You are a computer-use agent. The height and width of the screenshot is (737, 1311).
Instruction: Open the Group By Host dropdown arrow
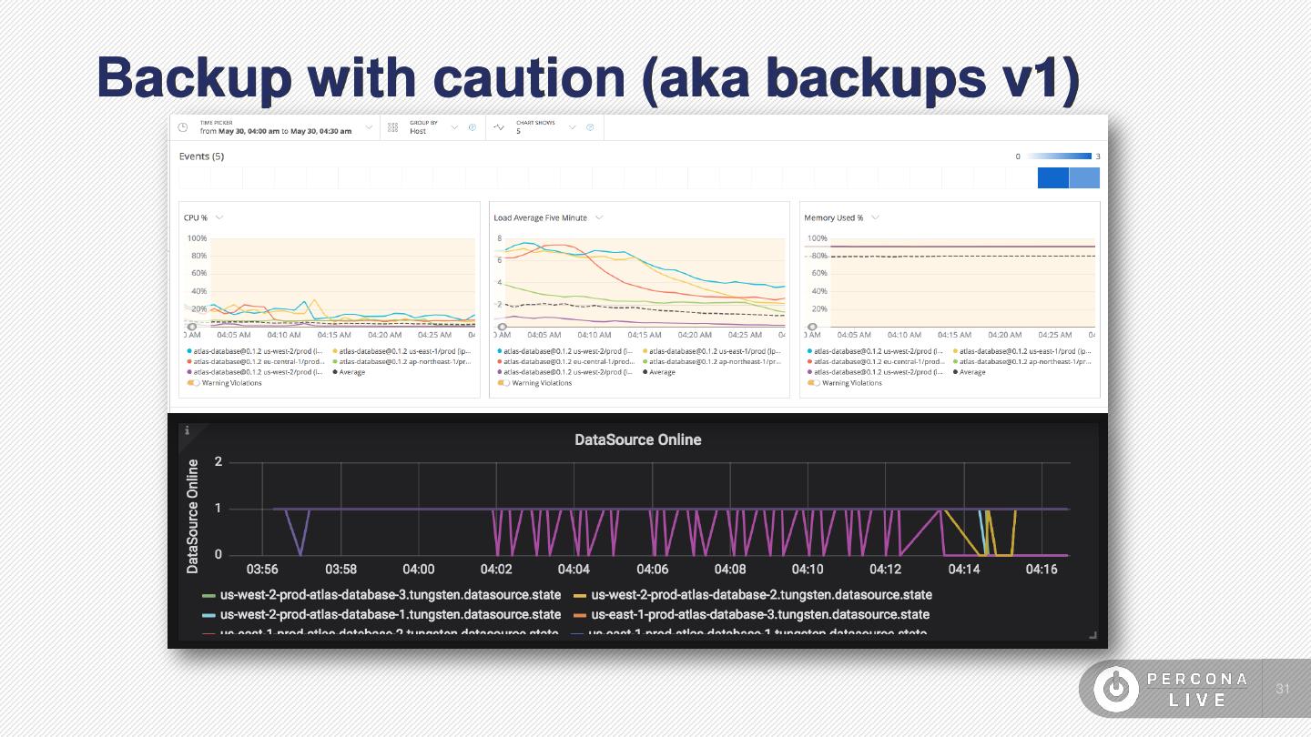pyautogui.click(x=454, y=127)
